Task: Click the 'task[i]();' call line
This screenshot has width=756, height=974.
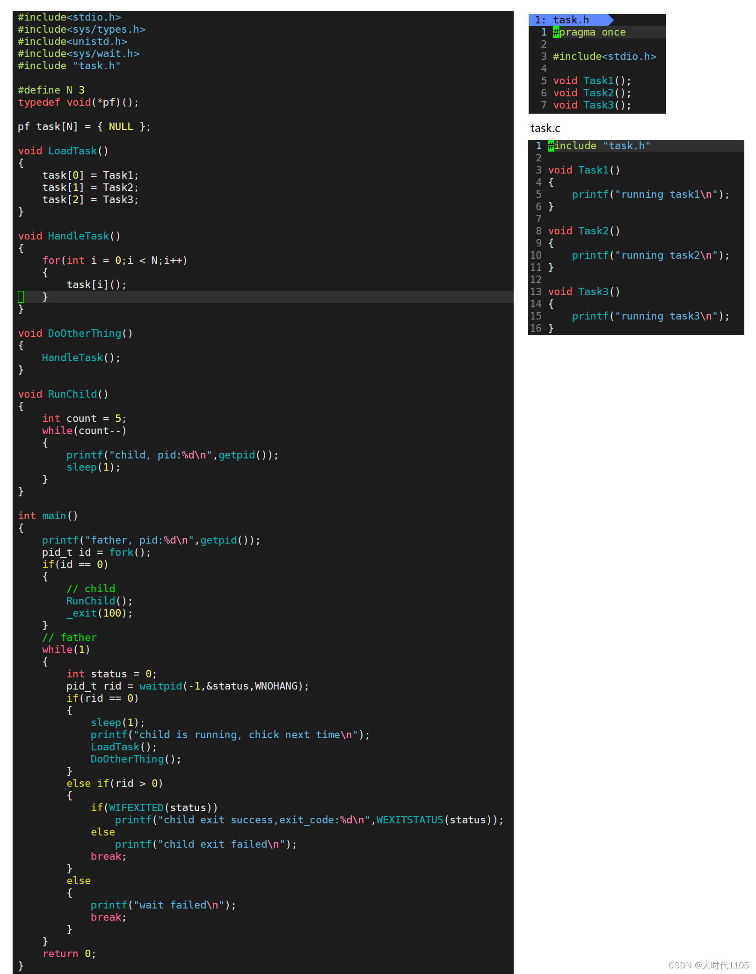Action: coord(96,285)
